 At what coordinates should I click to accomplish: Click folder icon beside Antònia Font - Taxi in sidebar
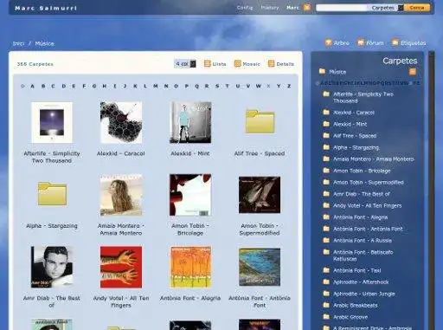[326, 270]
